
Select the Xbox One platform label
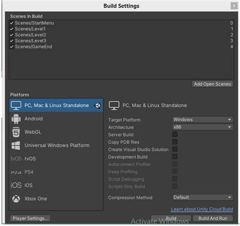36,199
